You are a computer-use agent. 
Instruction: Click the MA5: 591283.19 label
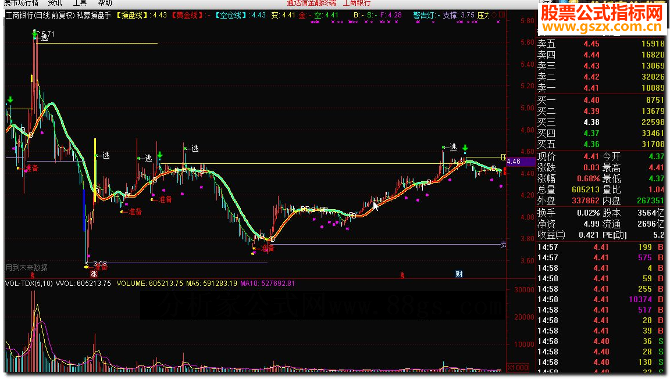point(212,284)
